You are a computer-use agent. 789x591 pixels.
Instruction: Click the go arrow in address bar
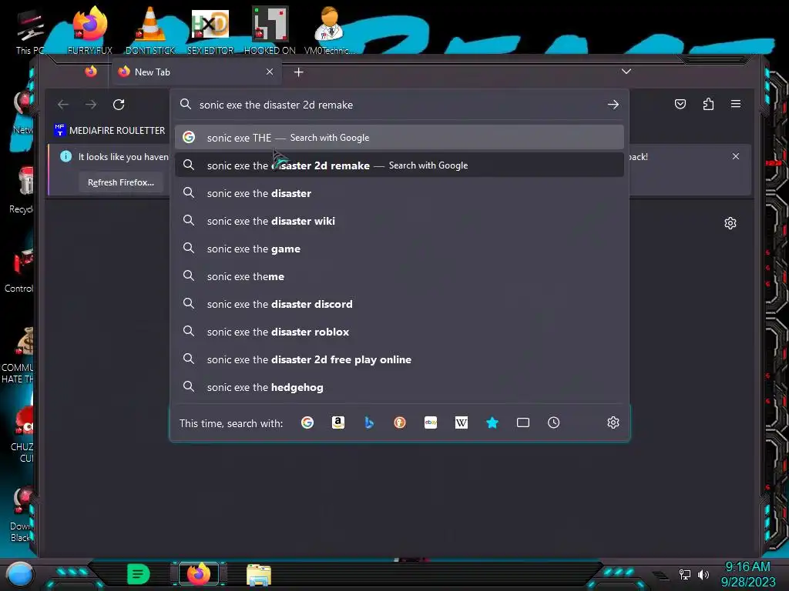pos(613,105)
